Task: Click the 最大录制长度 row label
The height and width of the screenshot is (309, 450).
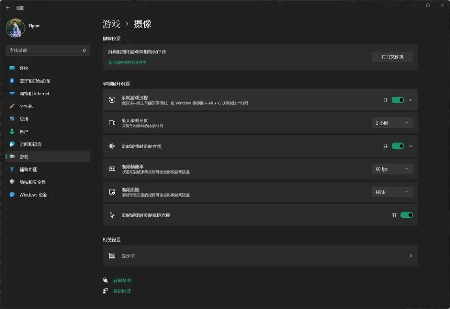Action: pyautogui.click(x=135, y=120)
